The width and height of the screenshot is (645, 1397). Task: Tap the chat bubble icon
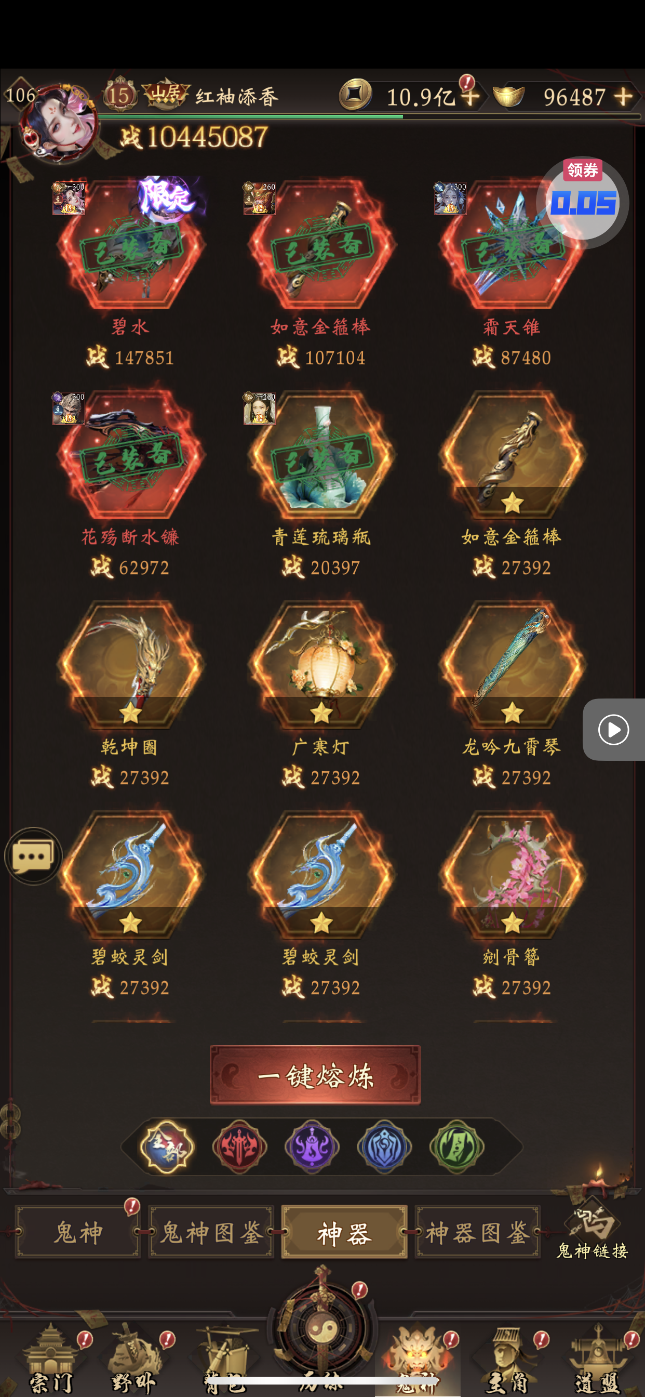(x=34, y=856)
